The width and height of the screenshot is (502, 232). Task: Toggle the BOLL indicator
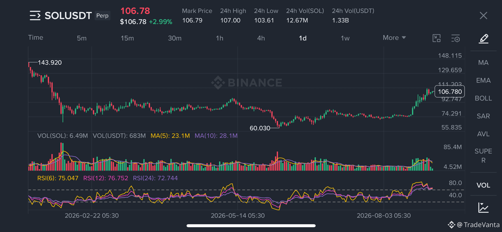[x=484, y=98]
